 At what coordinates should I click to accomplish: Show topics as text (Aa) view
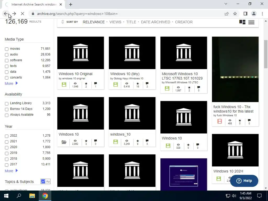click(x=48, y=181)
